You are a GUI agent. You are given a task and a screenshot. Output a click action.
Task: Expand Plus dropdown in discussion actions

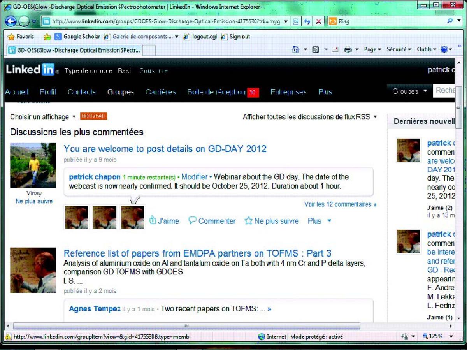[320, 221]
